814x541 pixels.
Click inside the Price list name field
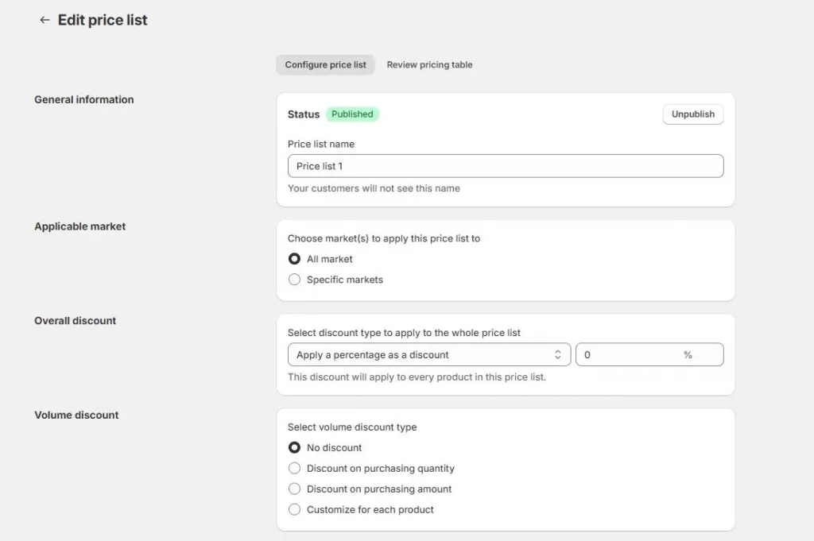point(506,165)
